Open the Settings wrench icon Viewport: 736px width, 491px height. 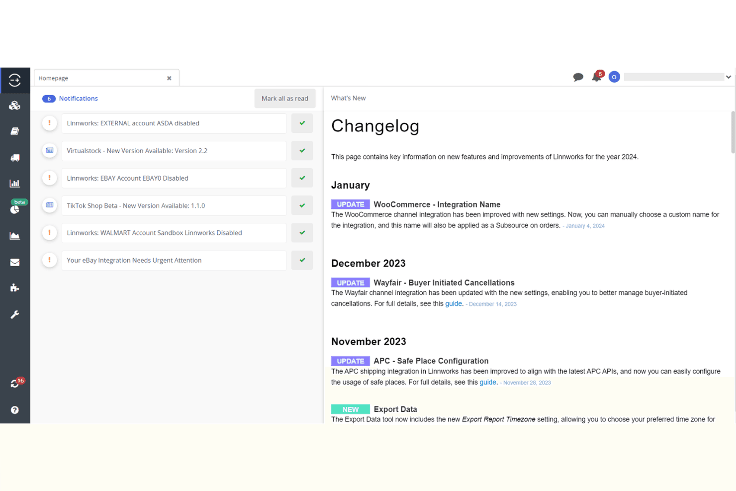(x=15, y=314)
